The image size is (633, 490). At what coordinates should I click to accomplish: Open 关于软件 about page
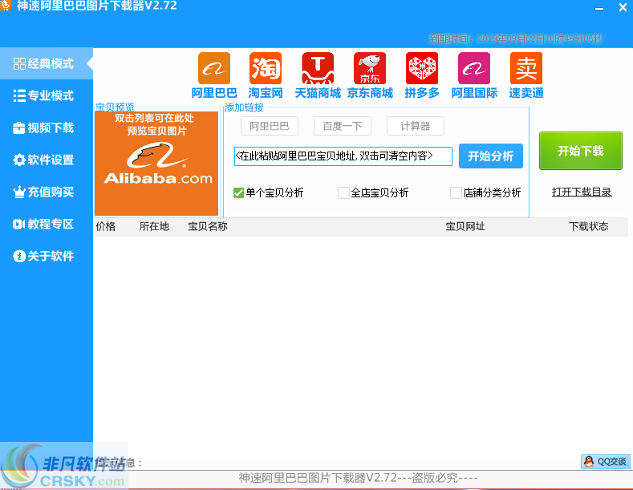tap(47, 256)
